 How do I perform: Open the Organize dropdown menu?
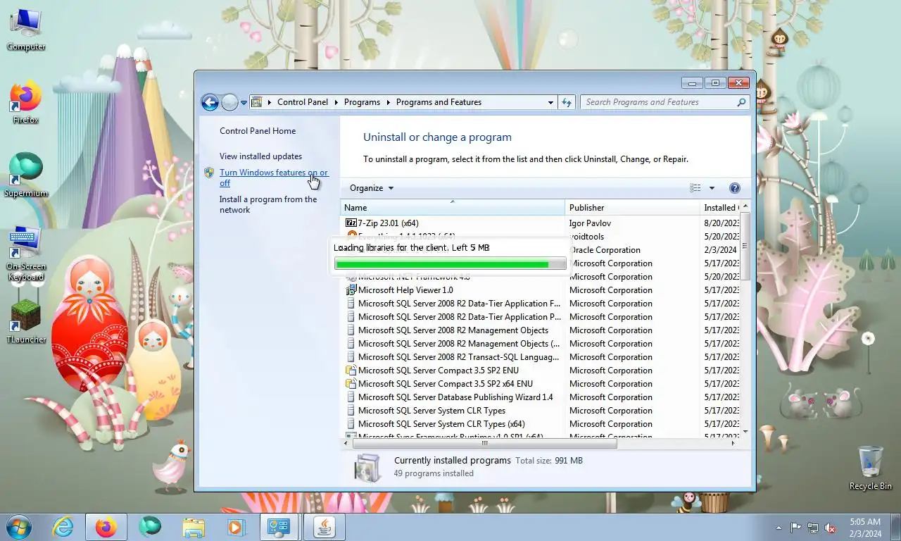[x=372, y=188]
